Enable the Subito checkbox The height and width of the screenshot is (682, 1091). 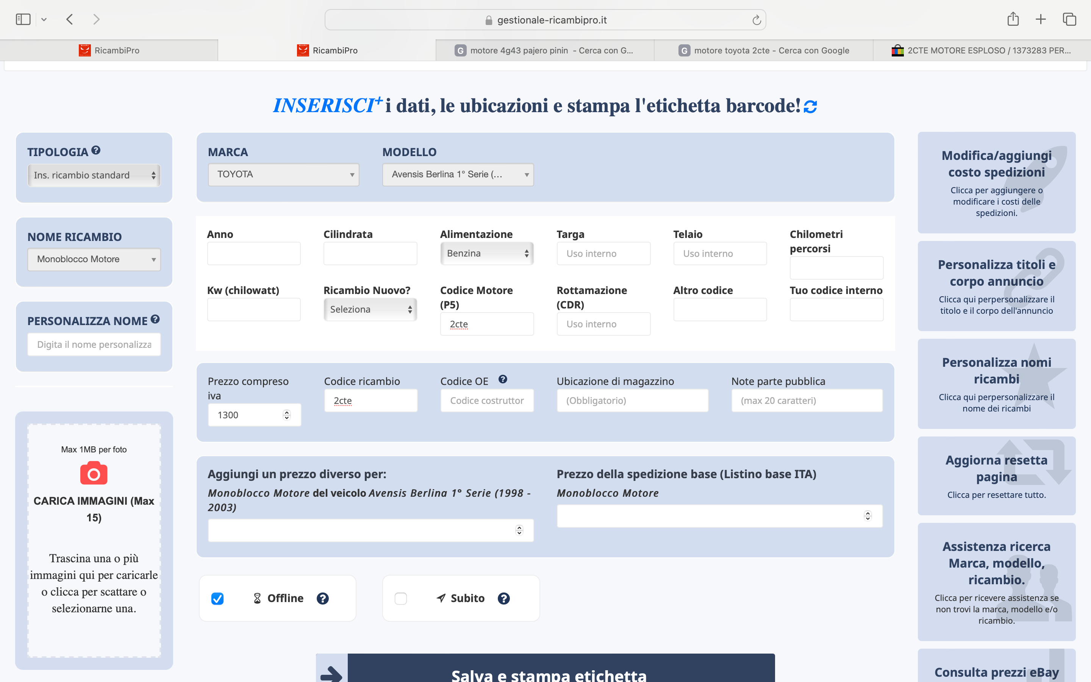pos(401,599)
